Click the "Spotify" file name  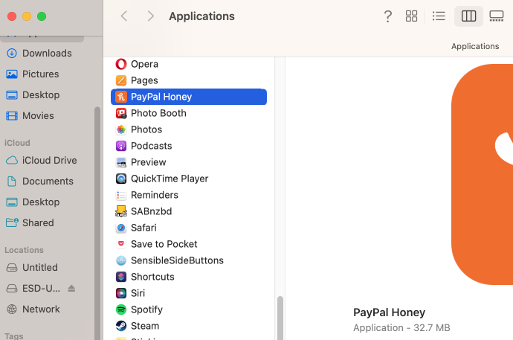click(146, 309)
